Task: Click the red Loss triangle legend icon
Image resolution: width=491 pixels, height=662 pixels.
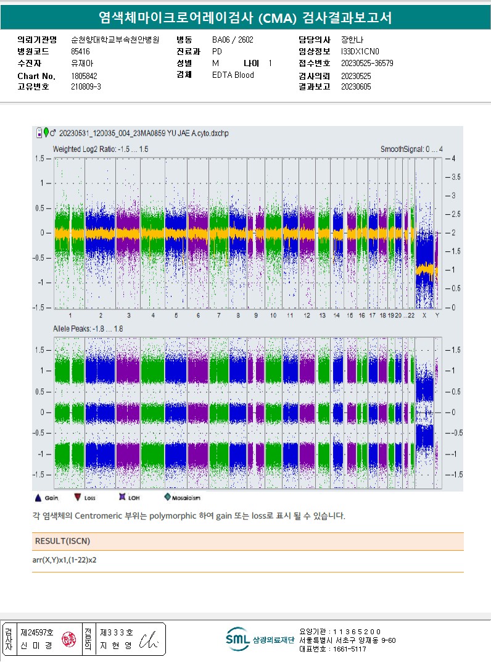Action: pos(78,497)
